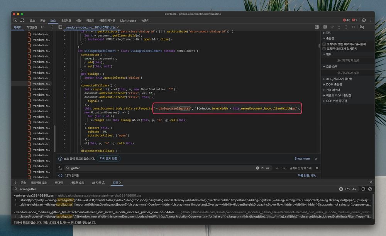The image size is (386, 236).
Task: Toggle regex option in gutter search
Action: (x=262, y=168)
